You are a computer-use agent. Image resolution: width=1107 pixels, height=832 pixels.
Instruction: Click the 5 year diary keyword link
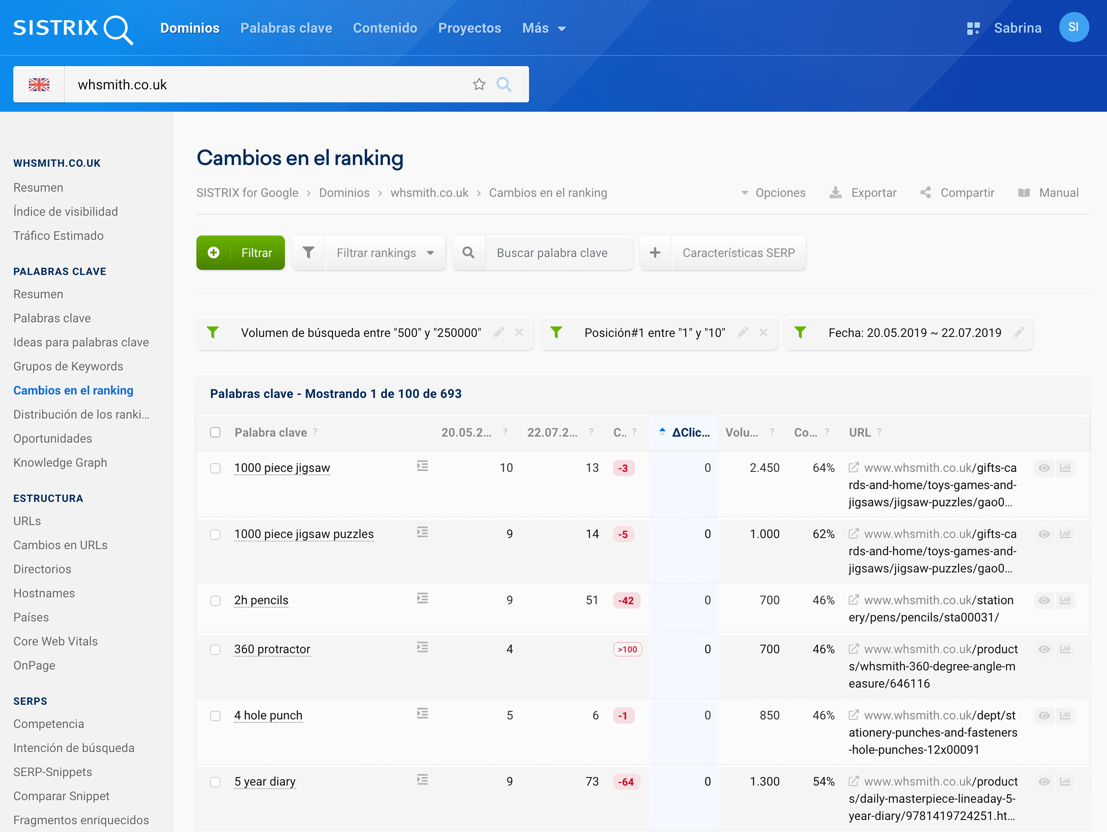[265, 781]
